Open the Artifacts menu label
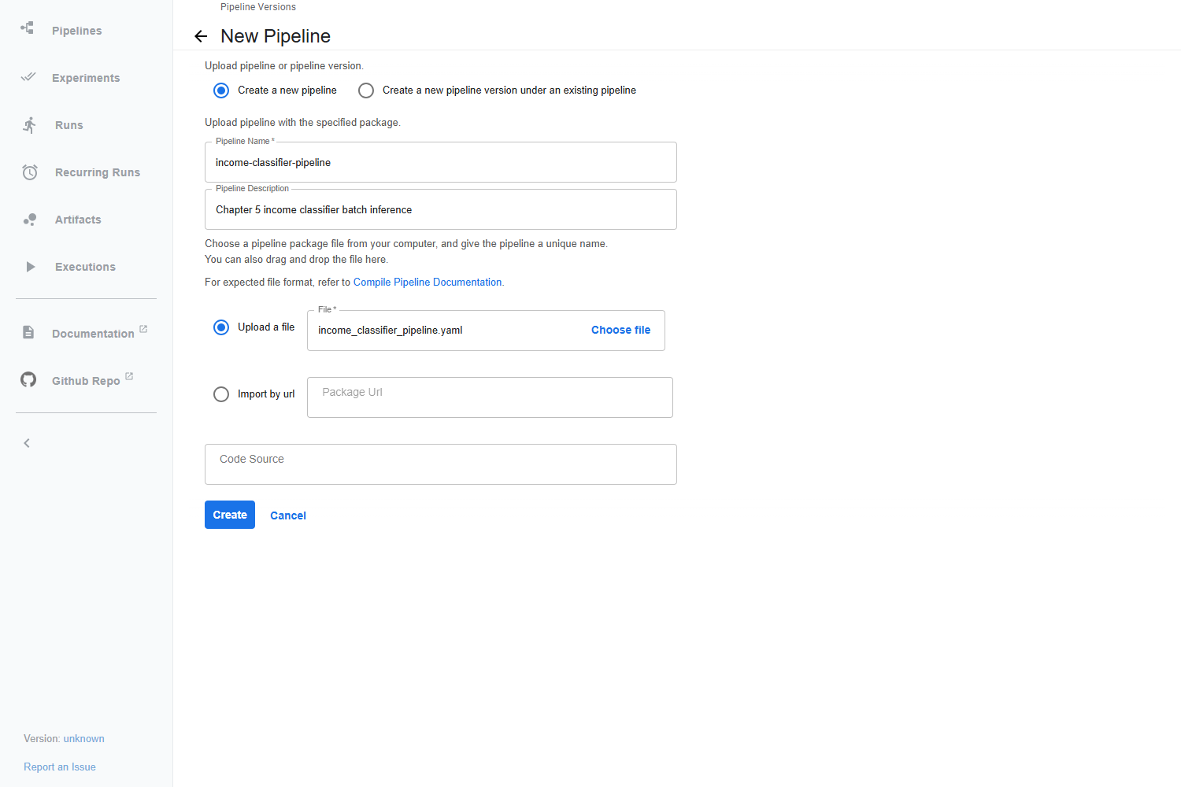The width and height of the screenshot is (1181, 787). pos(78,220)
